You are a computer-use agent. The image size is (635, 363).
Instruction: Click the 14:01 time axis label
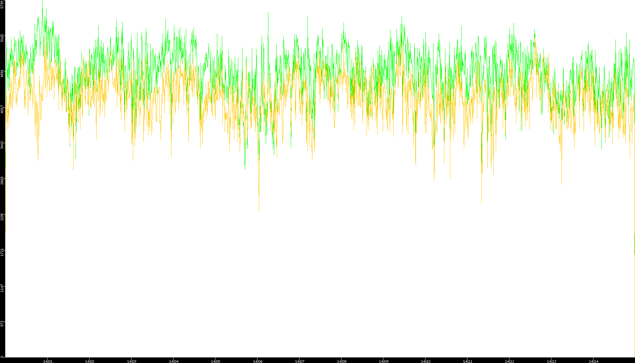coord(48,361)
